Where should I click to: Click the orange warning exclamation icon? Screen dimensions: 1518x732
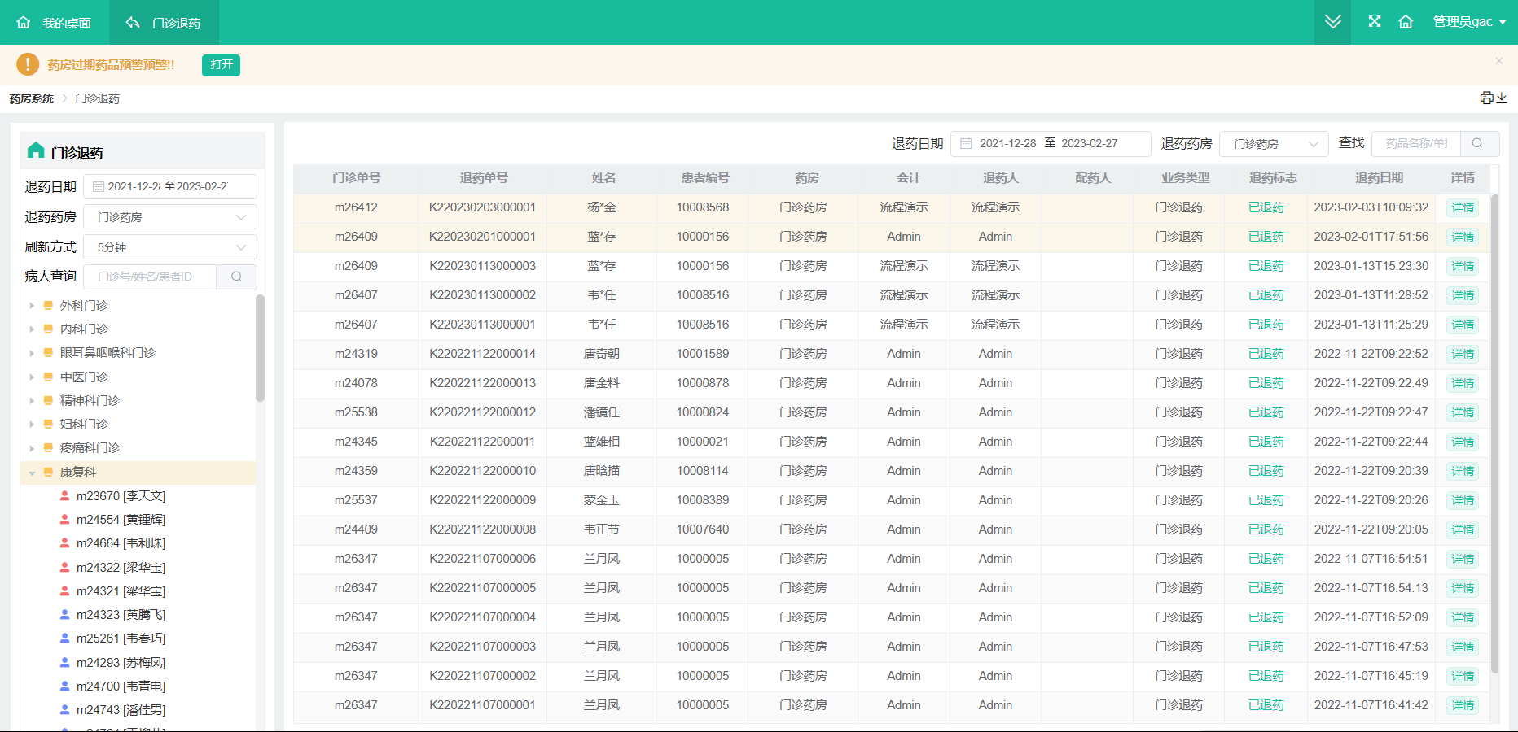click(x=28, y=64)
